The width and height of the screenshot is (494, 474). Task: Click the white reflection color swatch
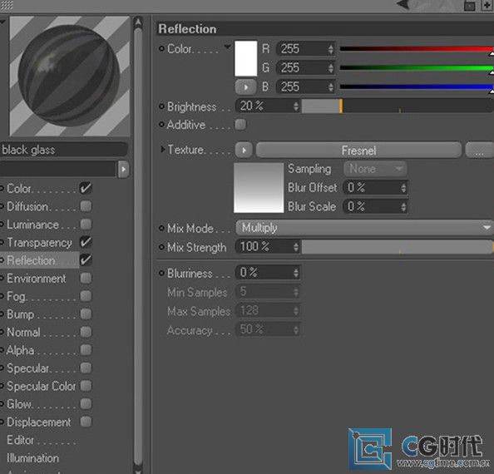tap(245, 58)
